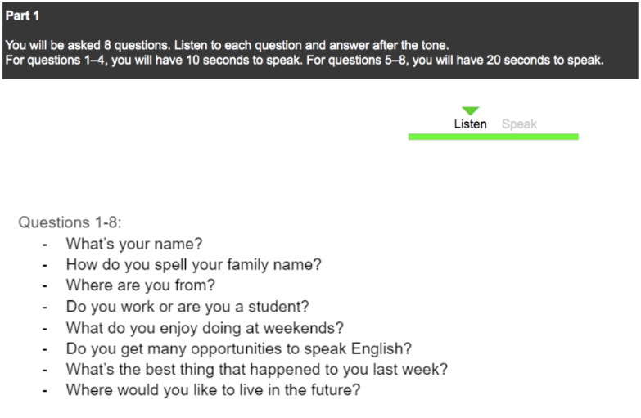This screenshot has width=641, height=418.
Task: Click the Part 1 heading
Action: pos(22,16)
